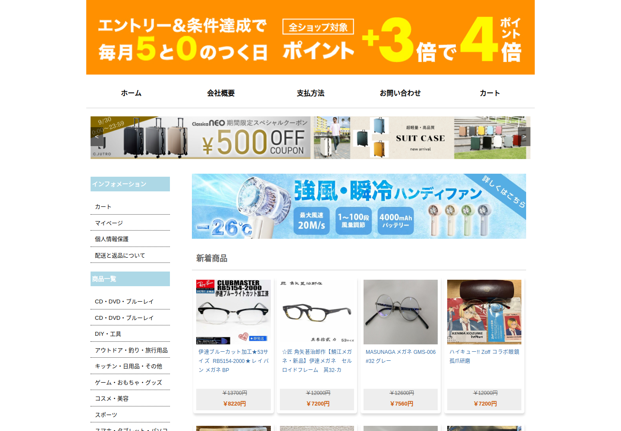Image resolution: width=621 pixels, height=431 pixels.
Task: Open the 伊達ブルーカット加工 RB5154-2000 product title
Action: (x=233, y=361)
